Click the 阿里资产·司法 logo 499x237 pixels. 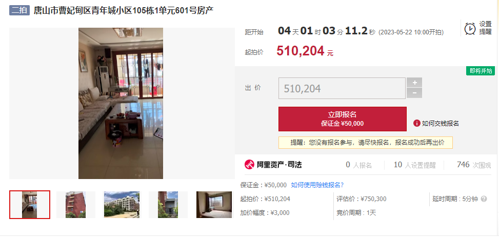(273, 165)
